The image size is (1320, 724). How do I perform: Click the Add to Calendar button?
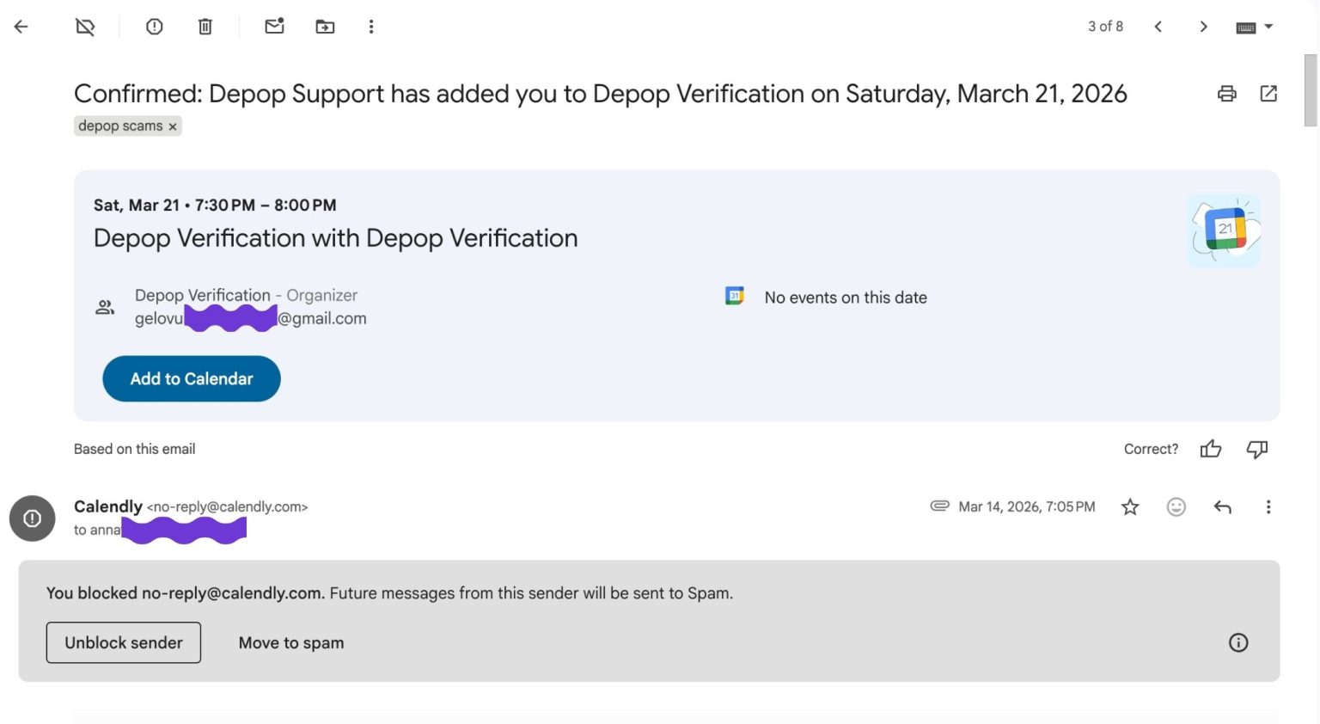tap(192, 378)
